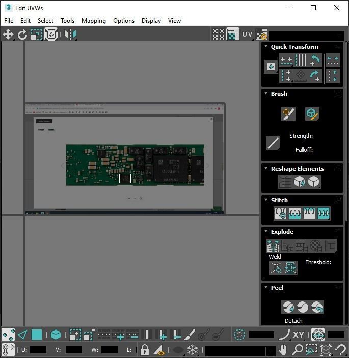
Task: Toggle Vertex sub-object mode
Action: (x=8, y=335)
